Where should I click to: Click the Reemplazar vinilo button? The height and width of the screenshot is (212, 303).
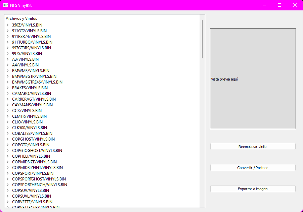253,146
